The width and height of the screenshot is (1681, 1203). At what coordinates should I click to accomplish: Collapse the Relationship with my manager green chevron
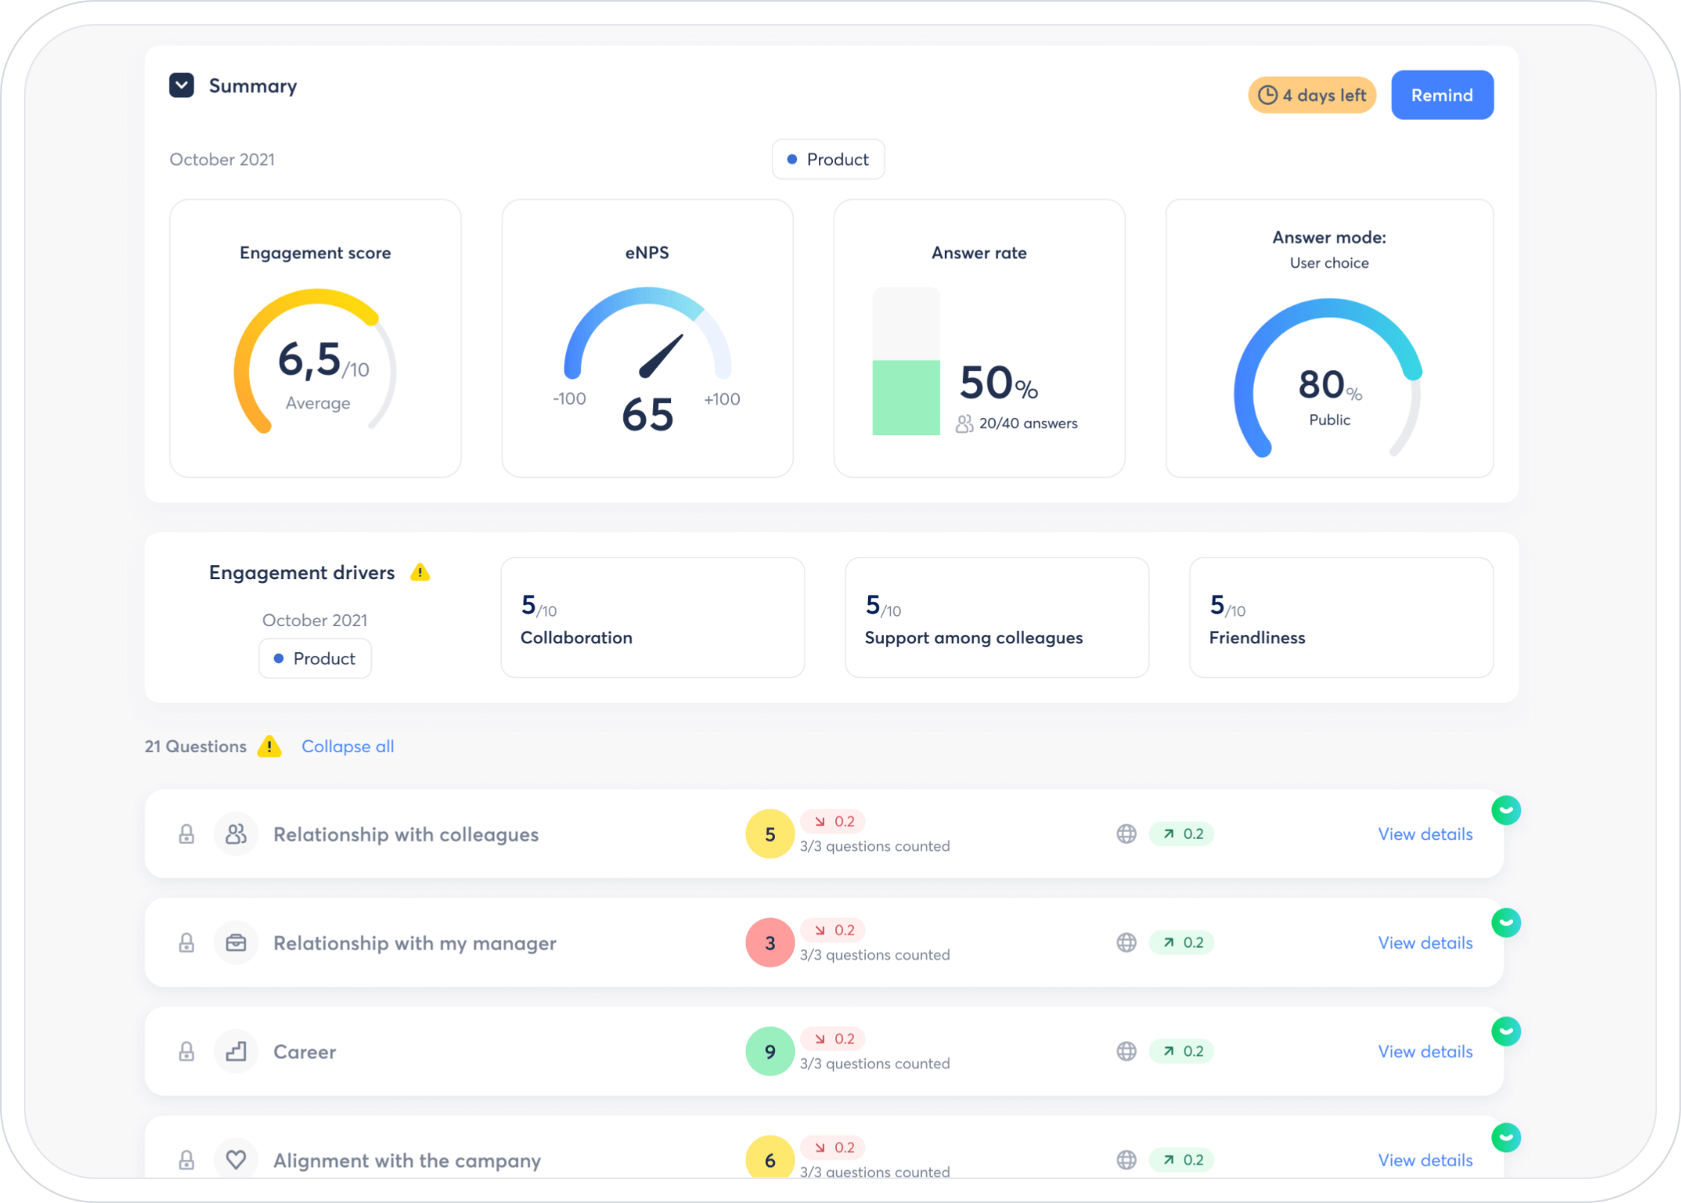(1506, 923)
